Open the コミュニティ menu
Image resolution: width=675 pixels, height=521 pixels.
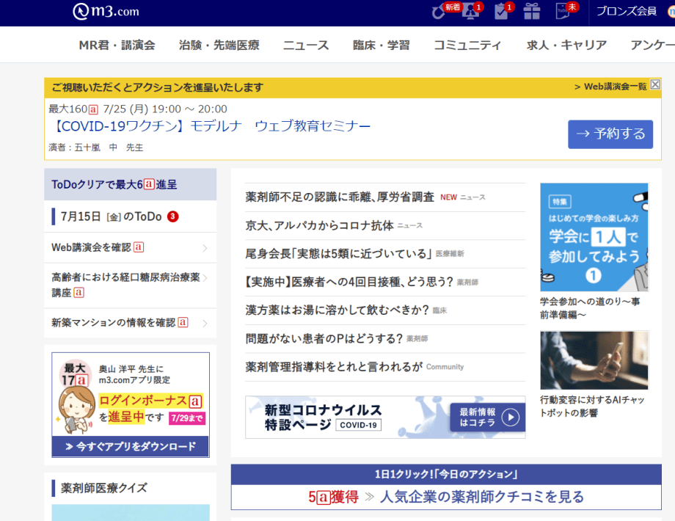tap(467, 45)
